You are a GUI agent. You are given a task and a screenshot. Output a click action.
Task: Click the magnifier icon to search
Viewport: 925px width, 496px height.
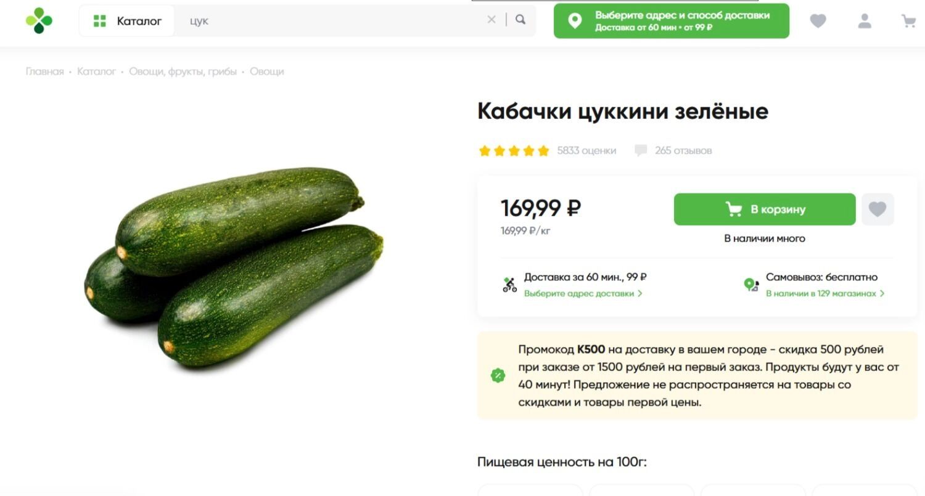tap(520, 20)
